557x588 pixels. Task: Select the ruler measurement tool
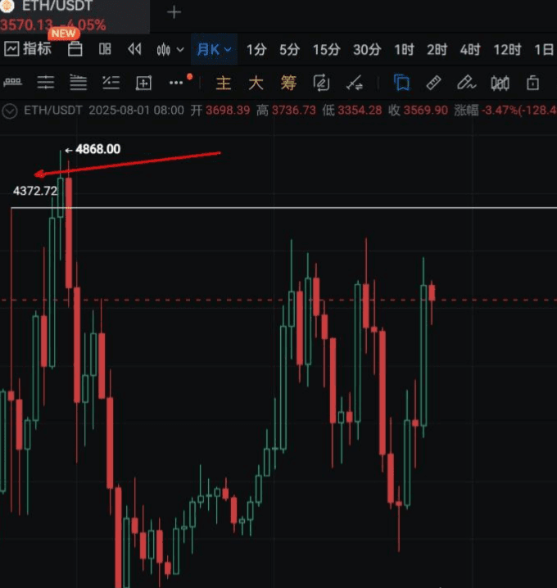click(x=433, y=83)
